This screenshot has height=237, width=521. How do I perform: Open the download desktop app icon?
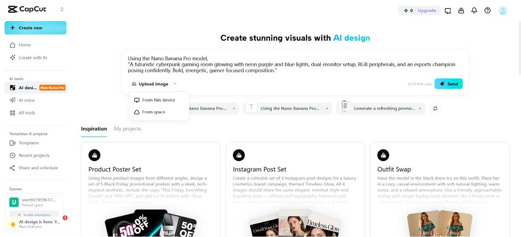pos(448,11)
